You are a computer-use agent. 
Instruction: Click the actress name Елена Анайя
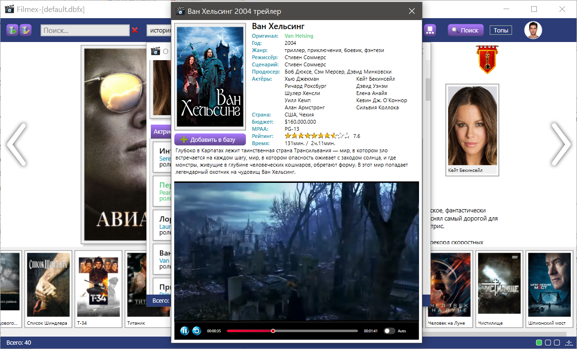(x=372, y=93)
